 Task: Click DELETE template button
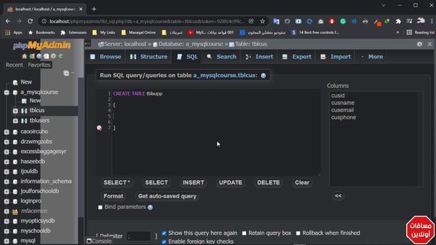268,182
